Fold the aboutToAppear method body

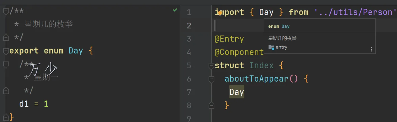(x=211, y=79)
